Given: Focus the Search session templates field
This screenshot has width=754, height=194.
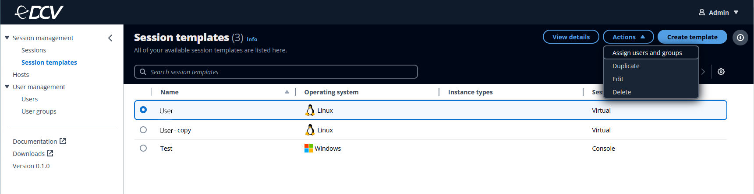Looking at the screenshot, I should tap(280, 72).
